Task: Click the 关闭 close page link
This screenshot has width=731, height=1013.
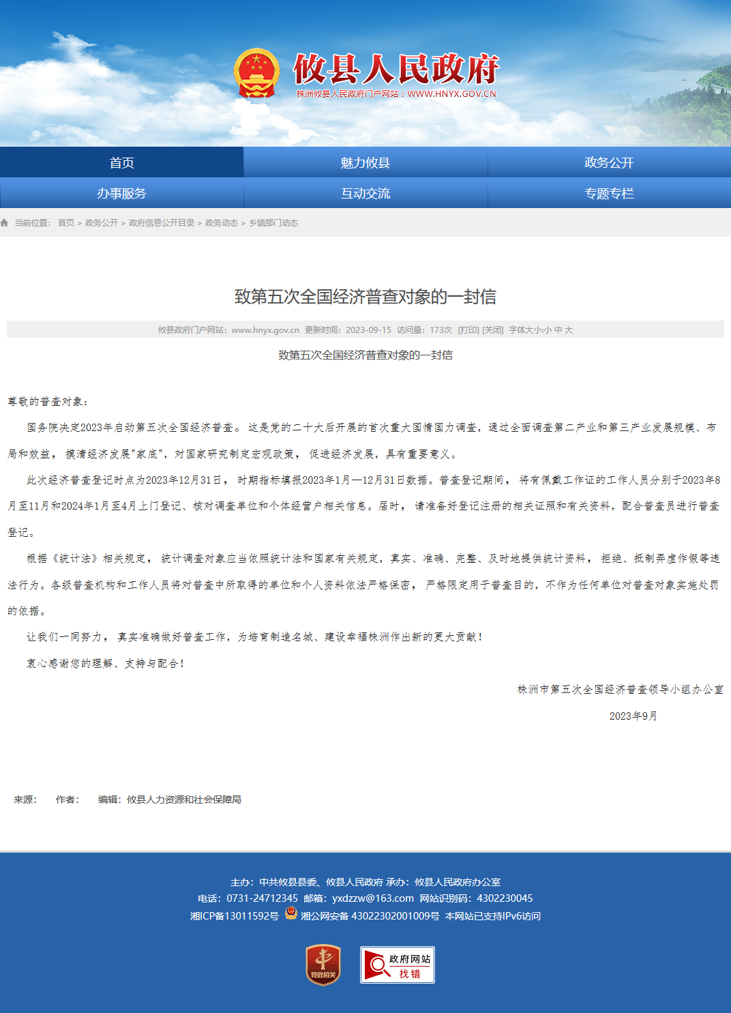Action: pyautogui.click(x=493, y=330)
